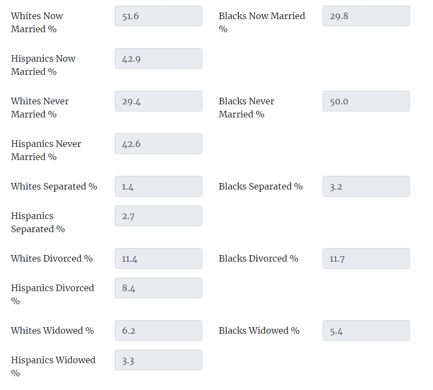The height and width of the screenshot is (390, 433).
Task: Click the 'Hispanics Divorced %' label text
Action: click(x=52, y=288)
